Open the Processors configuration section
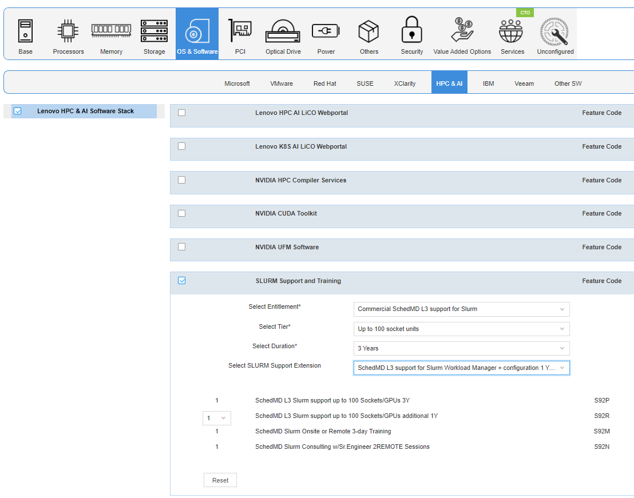This screenshot has width=634, height=498. [x=68, y=31]
